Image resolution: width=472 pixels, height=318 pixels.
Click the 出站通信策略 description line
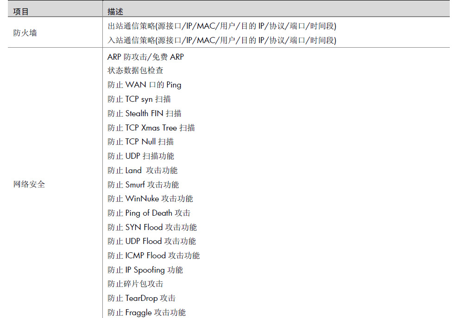222,26
